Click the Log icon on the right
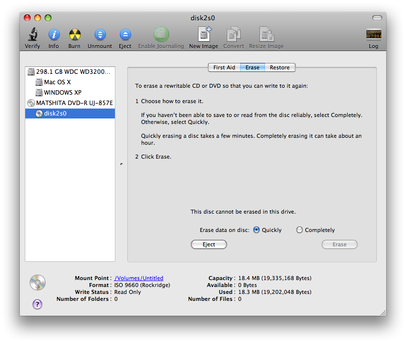The width and height of the screenshot is (406, 343). click(x=373, y=35)
